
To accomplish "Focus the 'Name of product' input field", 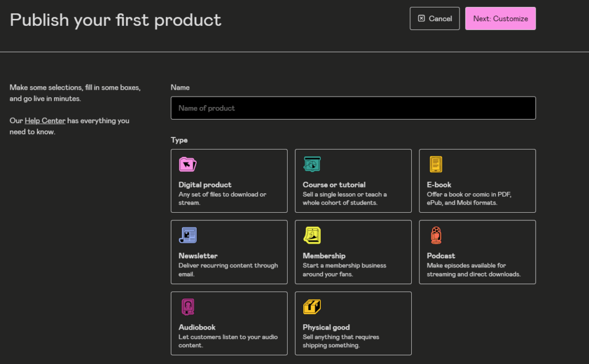I will (x=353, y=108).
